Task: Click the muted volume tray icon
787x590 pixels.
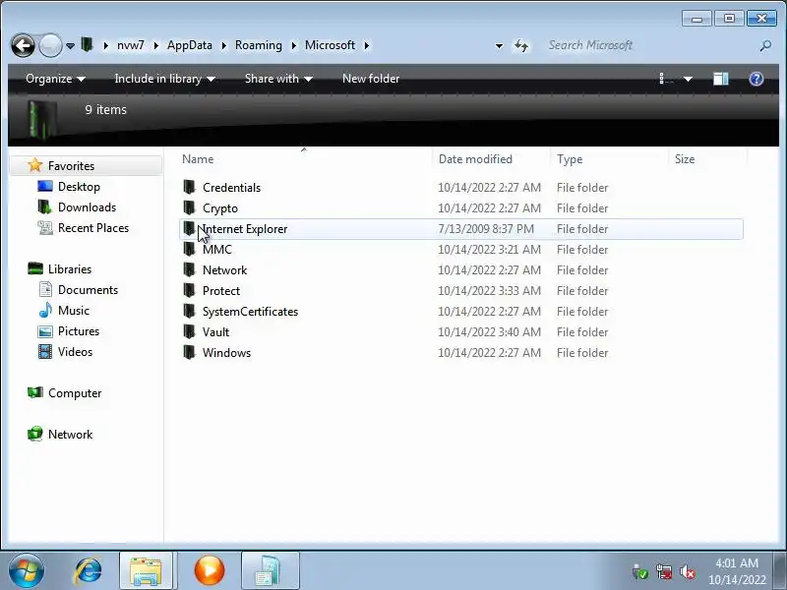Action: tap(687, 571)
